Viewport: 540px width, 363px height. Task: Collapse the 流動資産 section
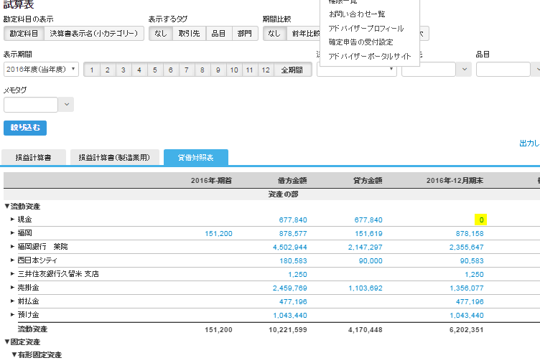click(7, 206)
